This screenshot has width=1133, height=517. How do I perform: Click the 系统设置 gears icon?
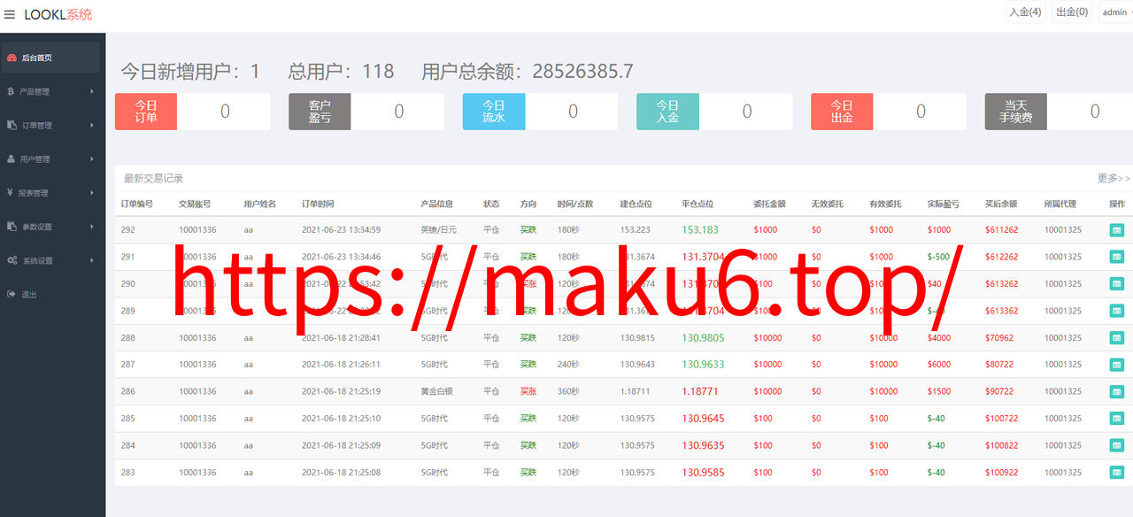point(12,260)
